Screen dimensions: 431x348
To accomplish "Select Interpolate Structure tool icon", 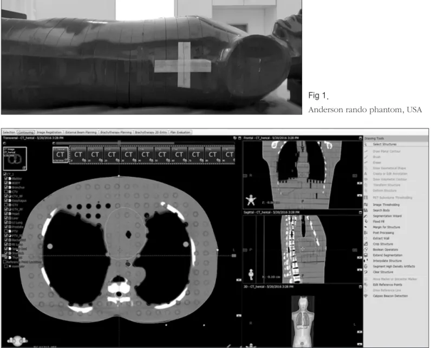I will (366, 261).
